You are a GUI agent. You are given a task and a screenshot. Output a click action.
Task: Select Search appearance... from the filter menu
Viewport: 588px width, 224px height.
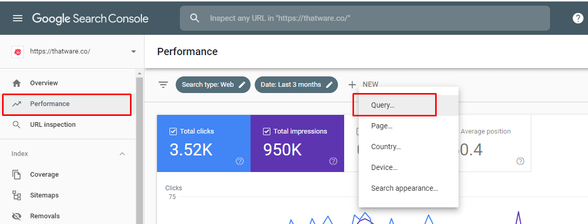coord(408,188)
